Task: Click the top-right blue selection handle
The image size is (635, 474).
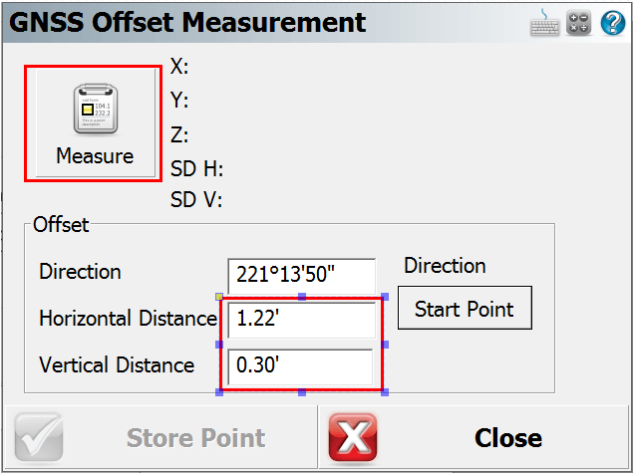Action: coord(385,297)
